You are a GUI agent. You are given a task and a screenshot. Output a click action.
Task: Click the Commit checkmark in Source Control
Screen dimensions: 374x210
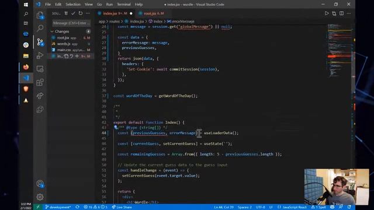[73, 13]
